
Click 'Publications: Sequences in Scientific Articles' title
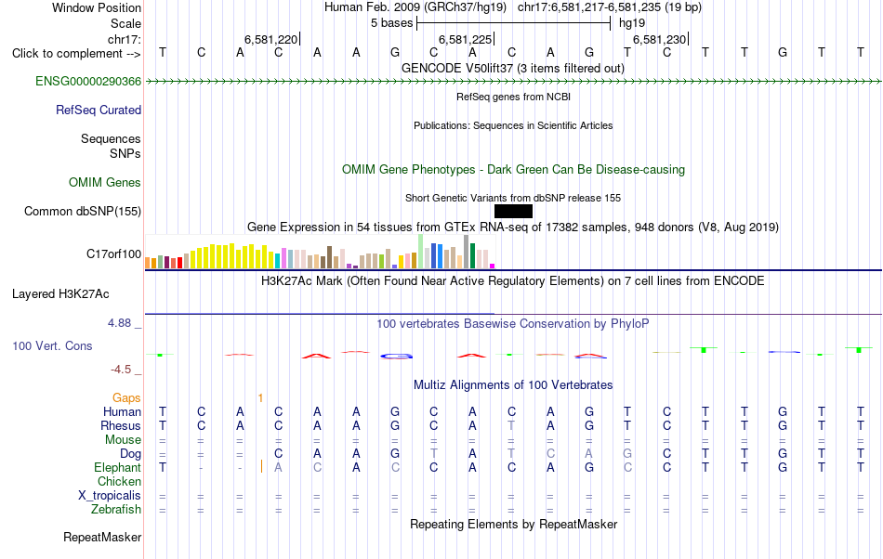pyautogui.click(x=513, y=125)
